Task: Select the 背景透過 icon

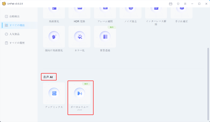Action: click(105, 37)
